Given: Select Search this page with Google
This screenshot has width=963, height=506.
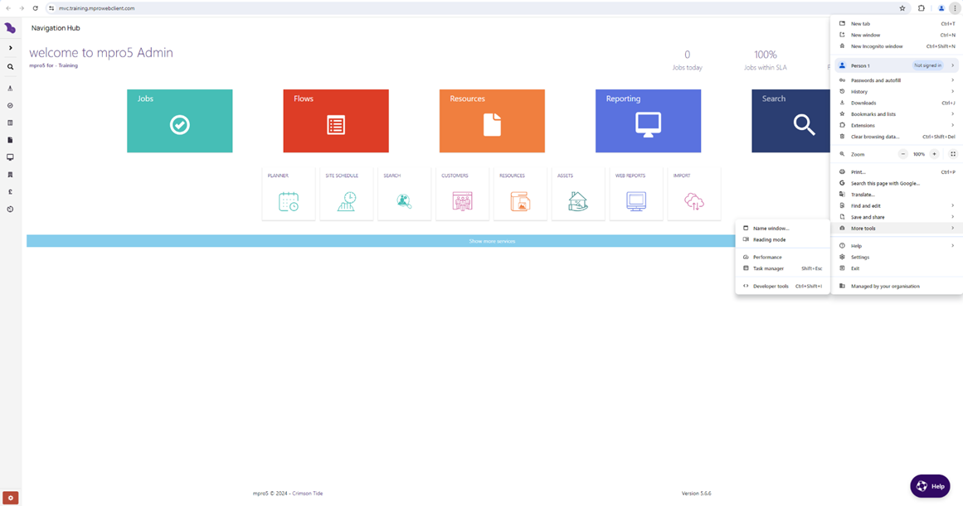Looking at the screenshot, I should 897,183.
